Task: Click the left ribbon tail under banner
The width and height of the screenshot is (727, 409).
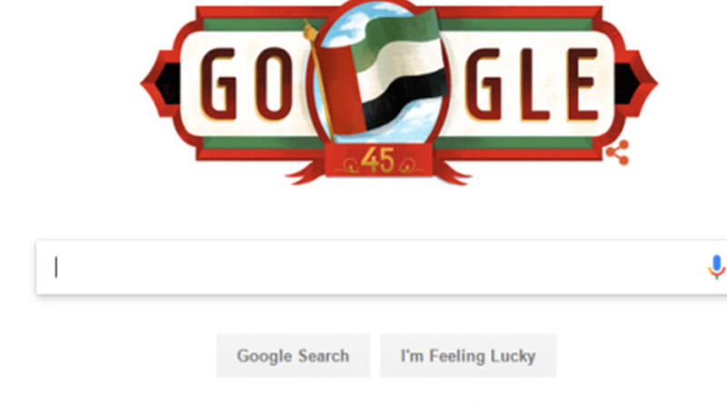Action: pyautogui.click(x=306, y=173)
